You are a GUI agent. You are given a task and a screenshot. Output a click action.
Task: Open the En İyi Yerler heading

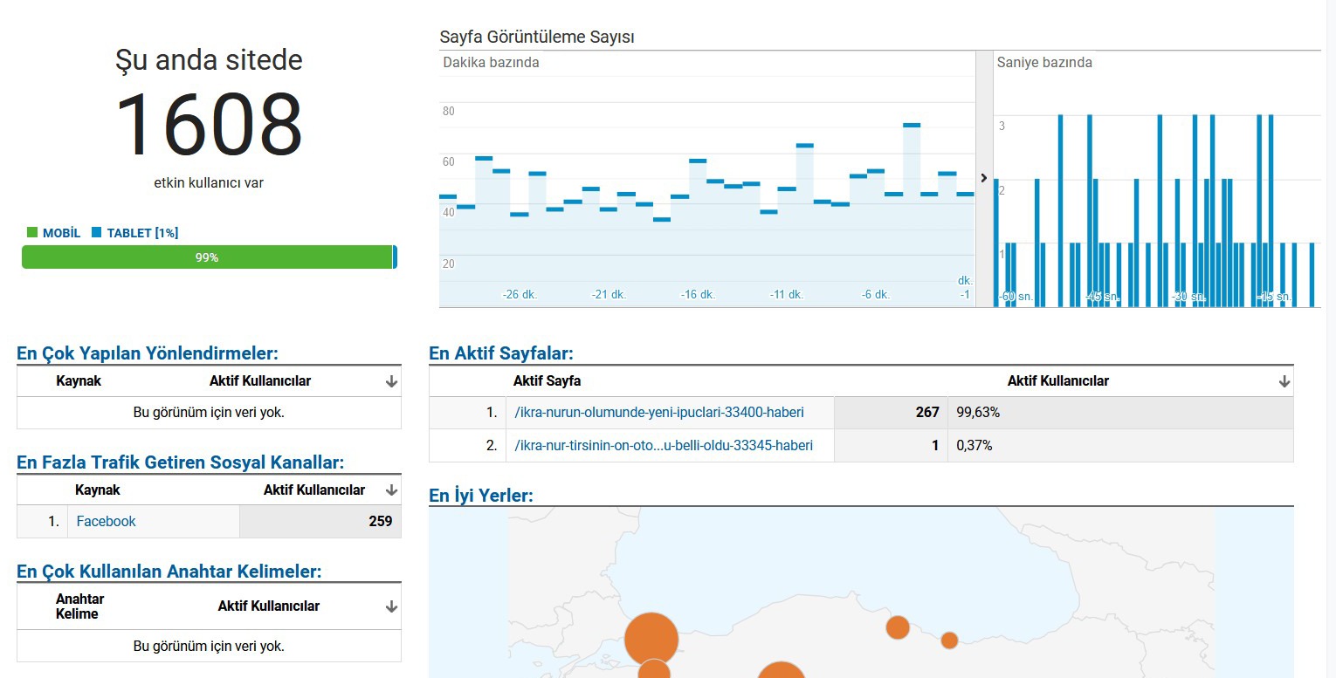[481, 496]
